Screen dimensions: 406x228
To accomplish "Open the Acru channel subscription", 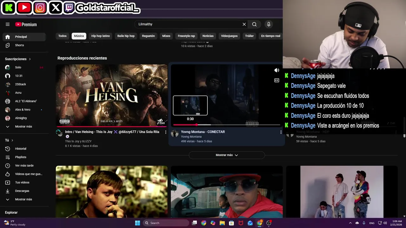I will pyautogui.click(x=24, y=93).
